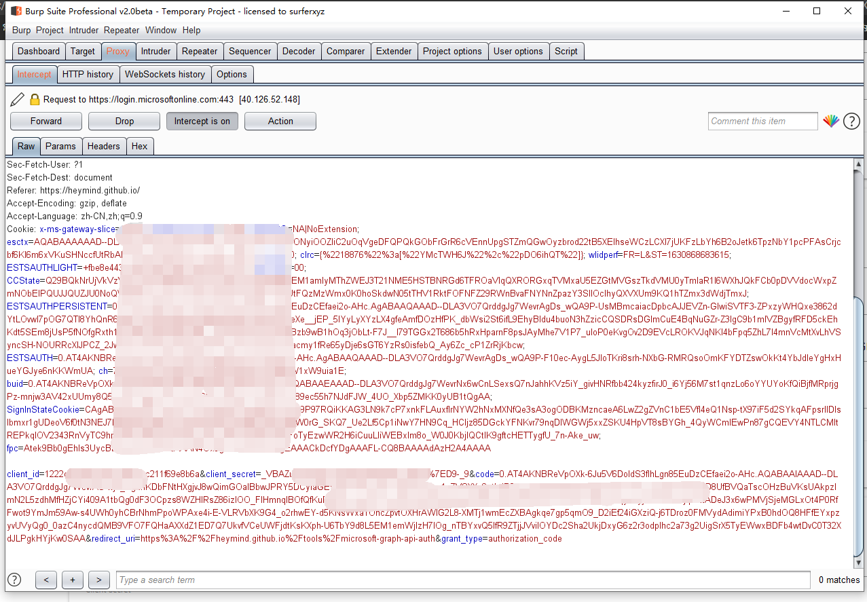
Task: Click the CCState cookie name
Action: [22, 280]
